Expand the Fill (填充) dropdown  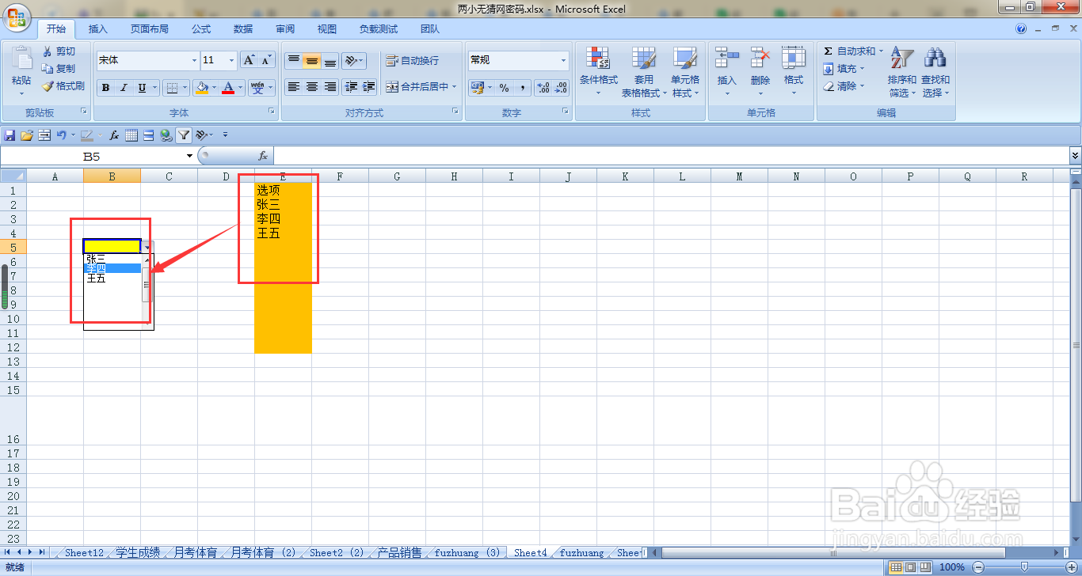pos(863,69)
